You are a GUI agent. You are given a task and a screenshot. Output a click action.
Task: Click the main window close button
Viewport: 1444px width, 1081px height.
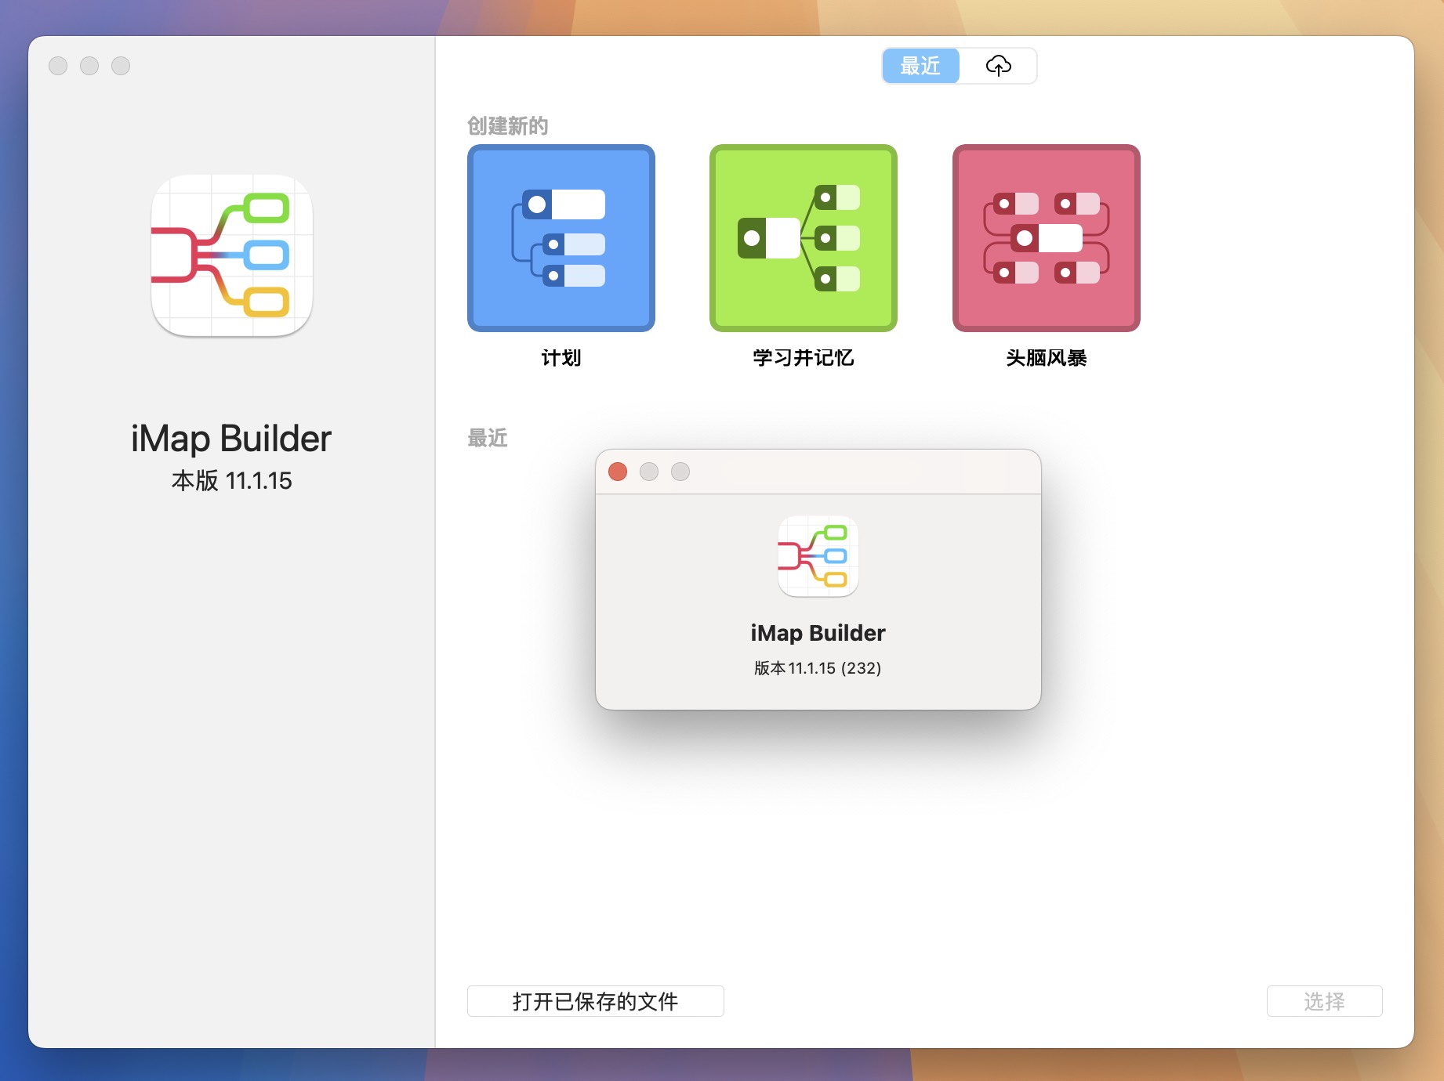[x=58, y=66]
